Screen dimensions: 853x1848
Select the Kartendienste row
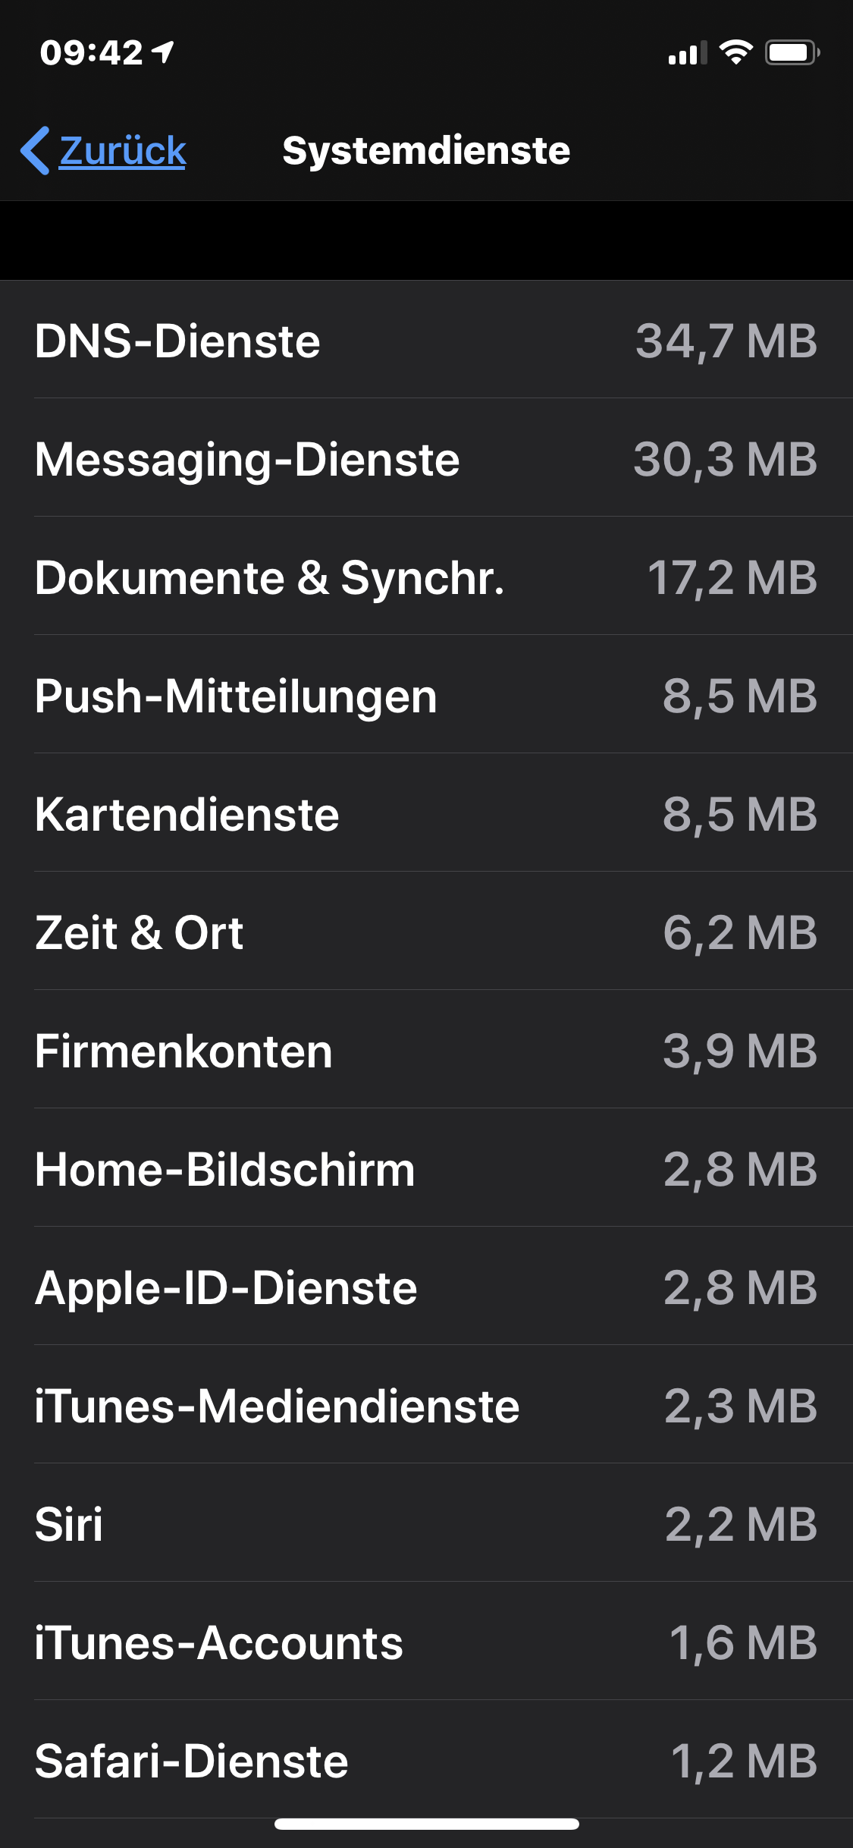tap(426, 814)
